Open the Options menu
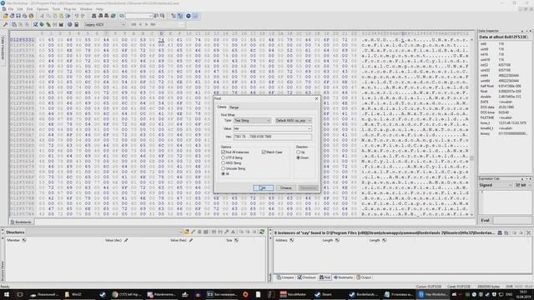The image size is (534, 300). pos(43,9)
